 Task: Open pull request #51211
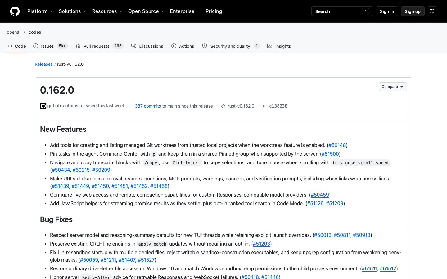[108, 260]
